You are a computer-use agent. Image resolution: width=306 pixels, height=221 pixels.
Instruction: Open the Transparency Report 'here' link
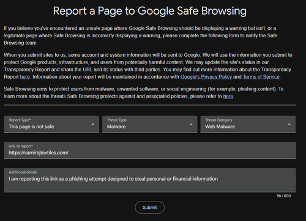pos(25,77)
